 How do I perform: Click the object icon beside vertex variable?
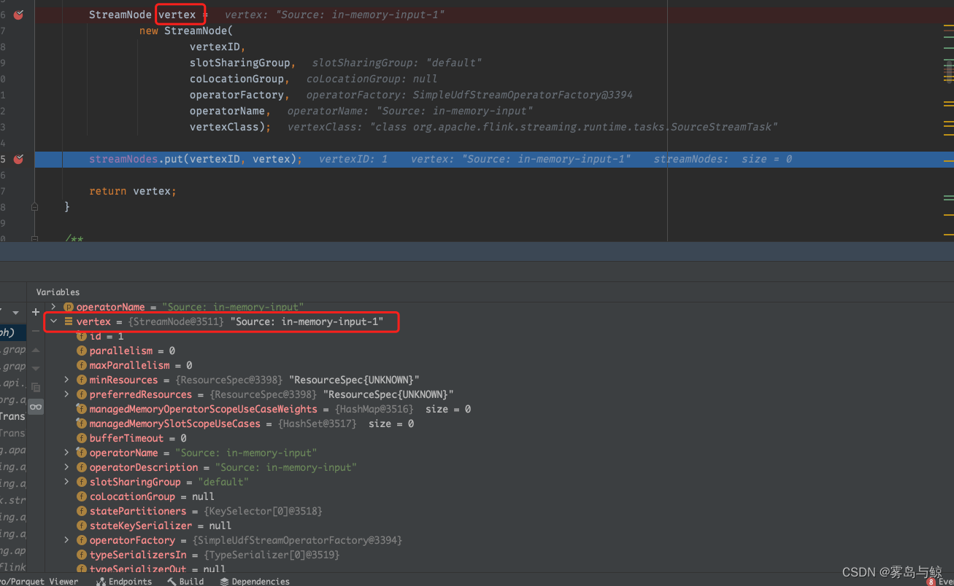69,321
